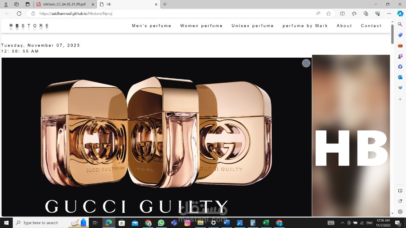
Task: Click the page vertical scrollbar thumb
Action: [x=392, y=34]
